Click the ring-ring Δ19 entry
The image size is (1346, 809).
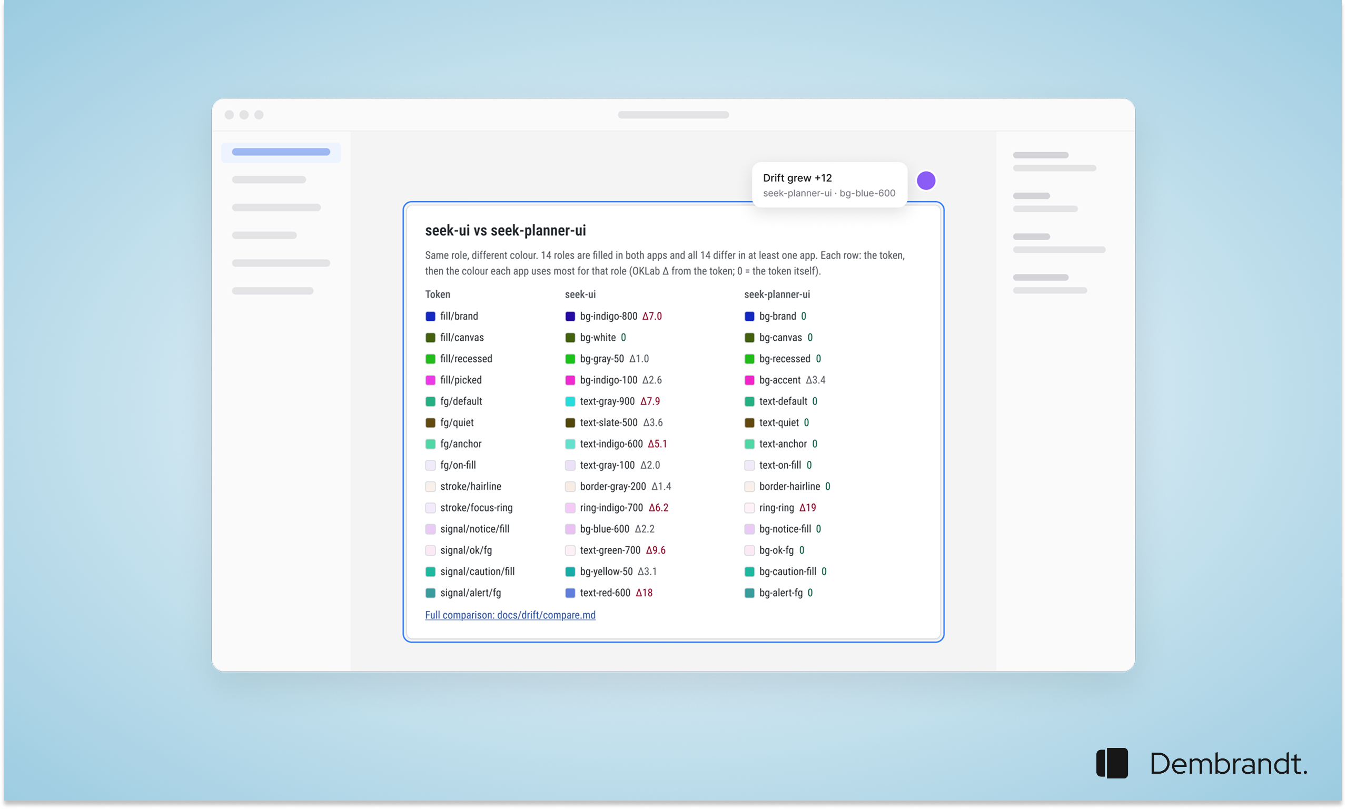787,508
